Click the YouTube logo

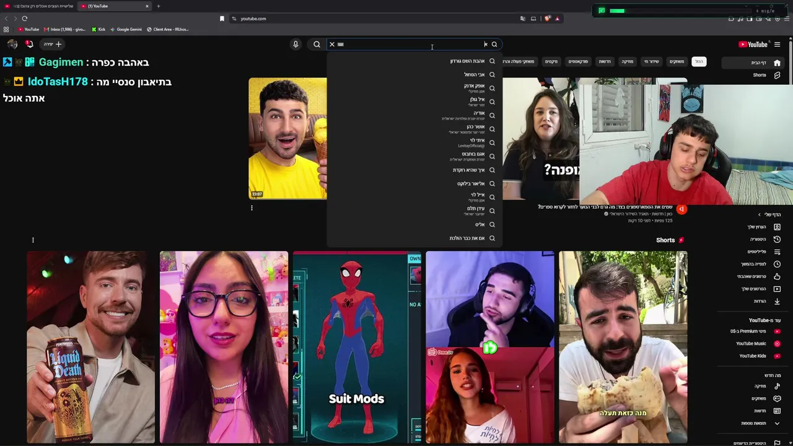[753, 45]
